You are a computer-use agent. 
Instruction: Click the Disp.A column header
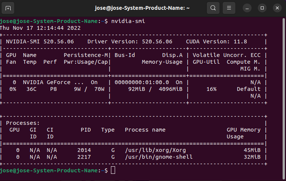[172, 55]
